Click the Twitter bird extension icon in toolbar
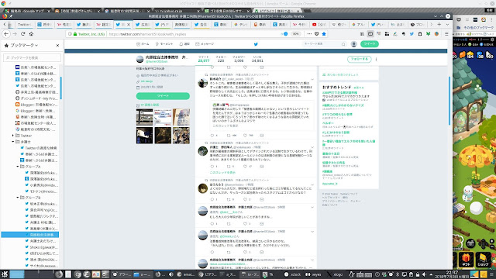 [x=412, y=34]
